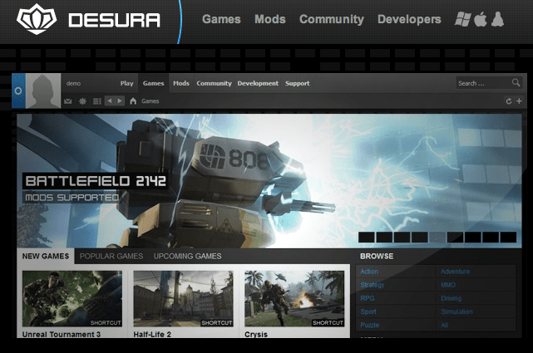Switch to the New Games tab

tap(46, 257)
